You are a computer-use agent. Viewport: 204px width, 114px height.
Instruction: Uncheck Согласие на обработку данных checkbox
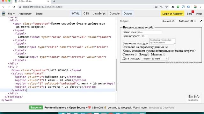click(x=167, y=47)
